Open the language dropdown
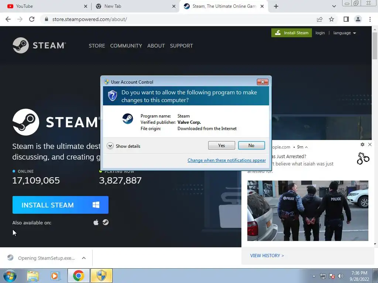The image size is (378, 283). (x=344, y=33)
